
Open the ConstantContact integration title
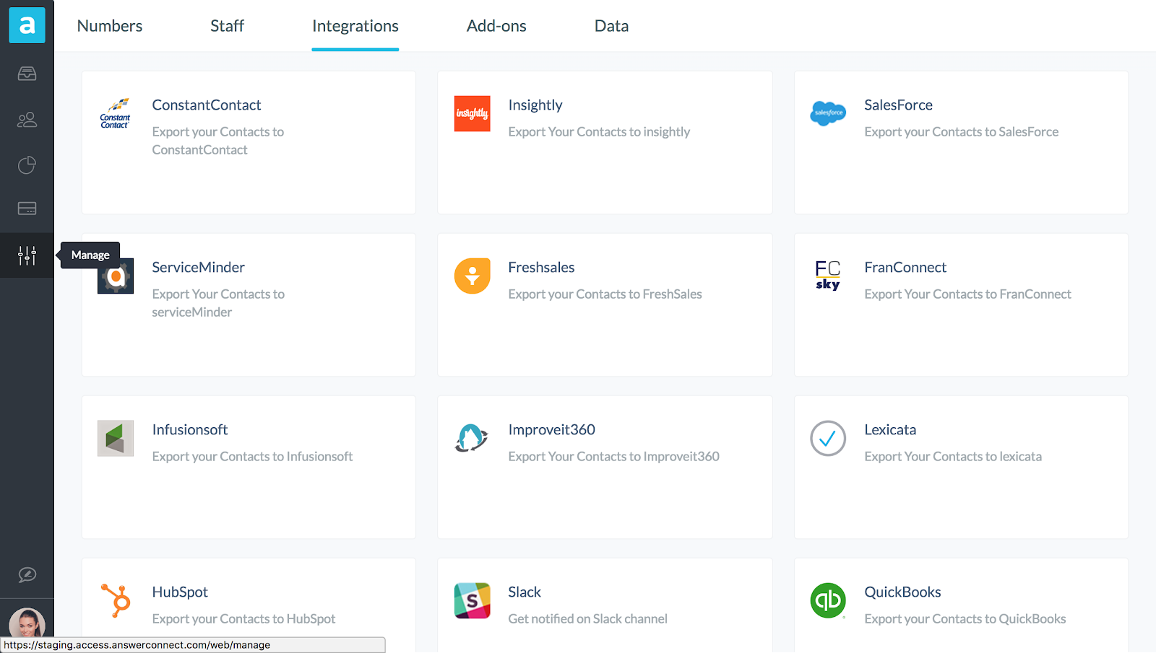[x=207, y=105]
